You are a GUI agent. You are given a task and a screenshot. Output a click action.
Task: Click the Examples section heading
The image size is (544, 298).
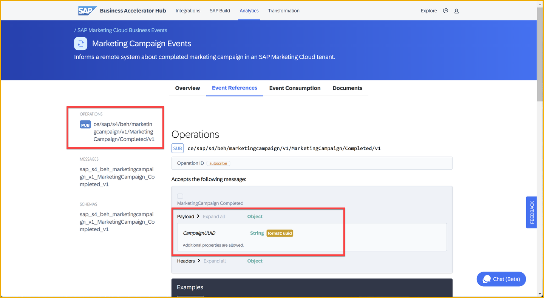coord(190,287)
